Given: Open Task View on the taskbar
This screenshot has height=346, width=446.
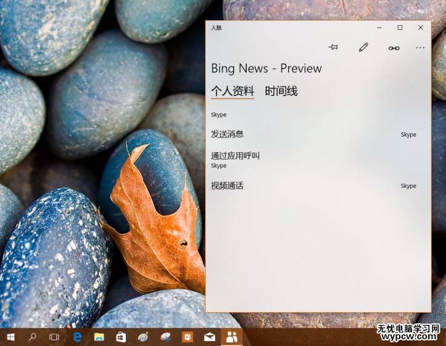Looking at the screenshot, I should point(54,337).
